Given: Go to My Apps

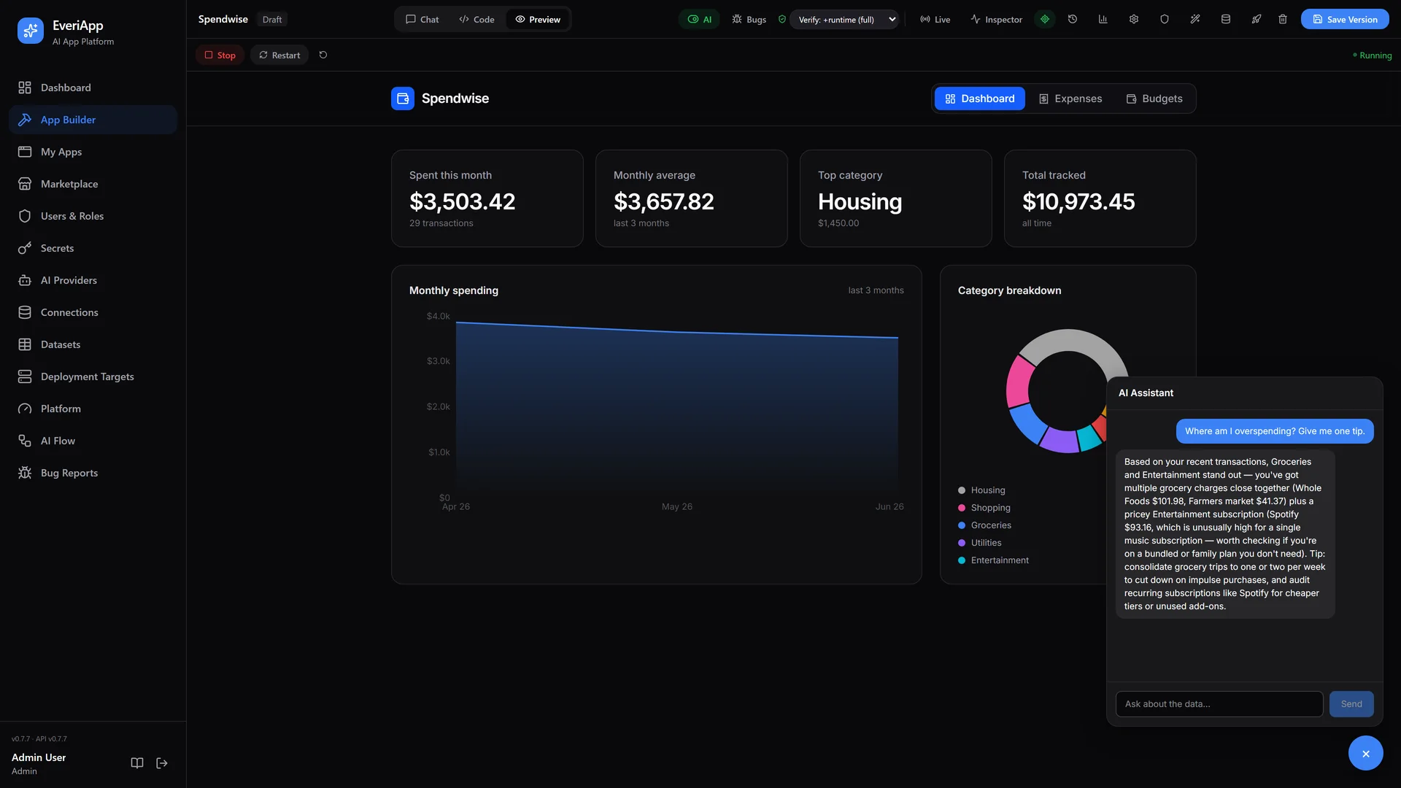Looking at the screenshot, I should click(x=93, y=152).
